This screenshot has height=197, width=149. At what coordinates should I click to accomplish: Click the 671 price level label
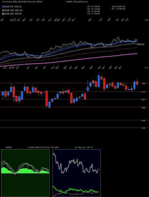coord(144,92)
